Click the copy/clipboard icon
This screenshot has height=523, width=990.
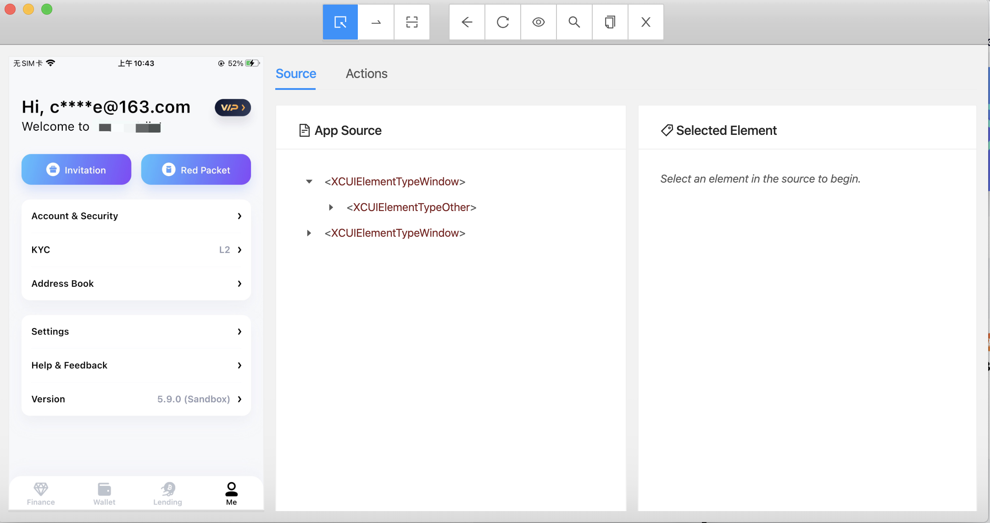[x=609, y=22]
